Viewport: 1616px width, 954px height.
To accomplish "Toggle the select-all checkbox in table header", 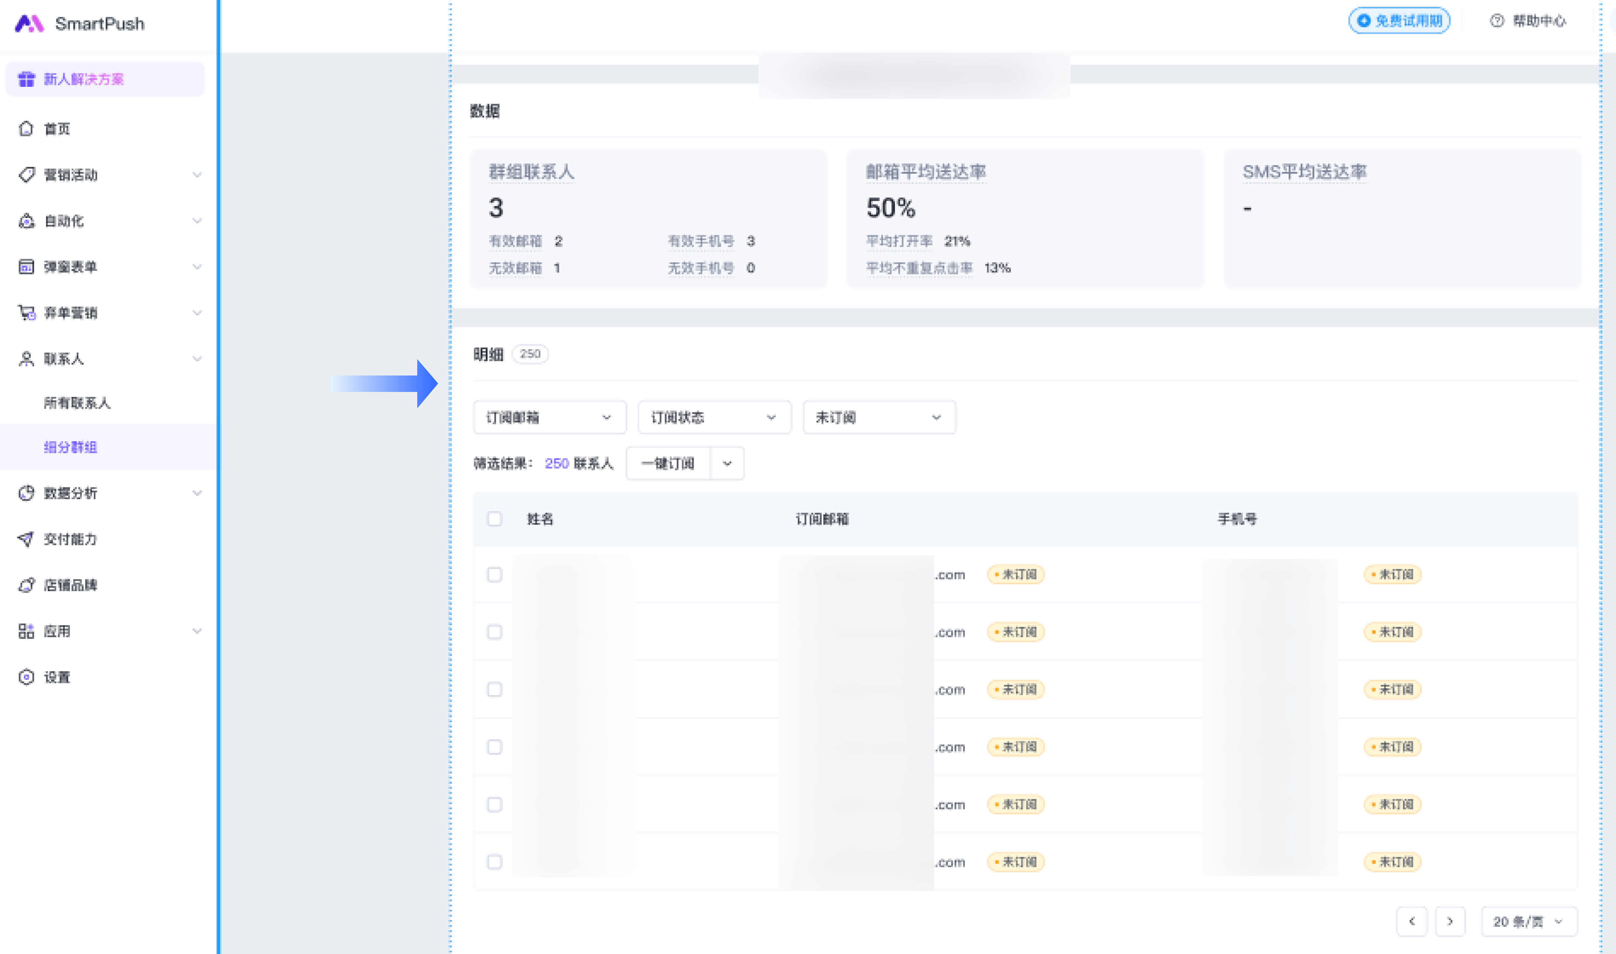I will [x=495, y=519].
